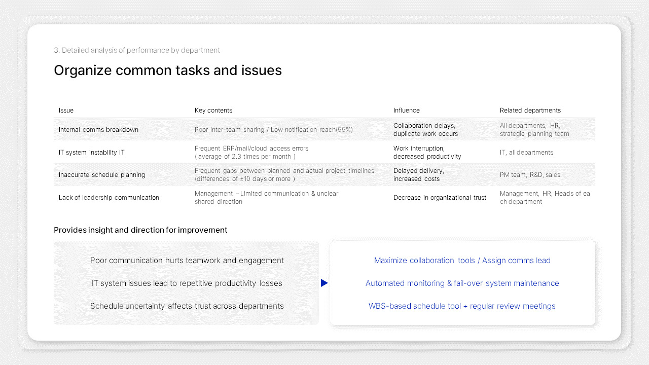The height and width of the screenshot is (365, 649).
Task: Click the 'Influence' column header
Action: (406, 110)
